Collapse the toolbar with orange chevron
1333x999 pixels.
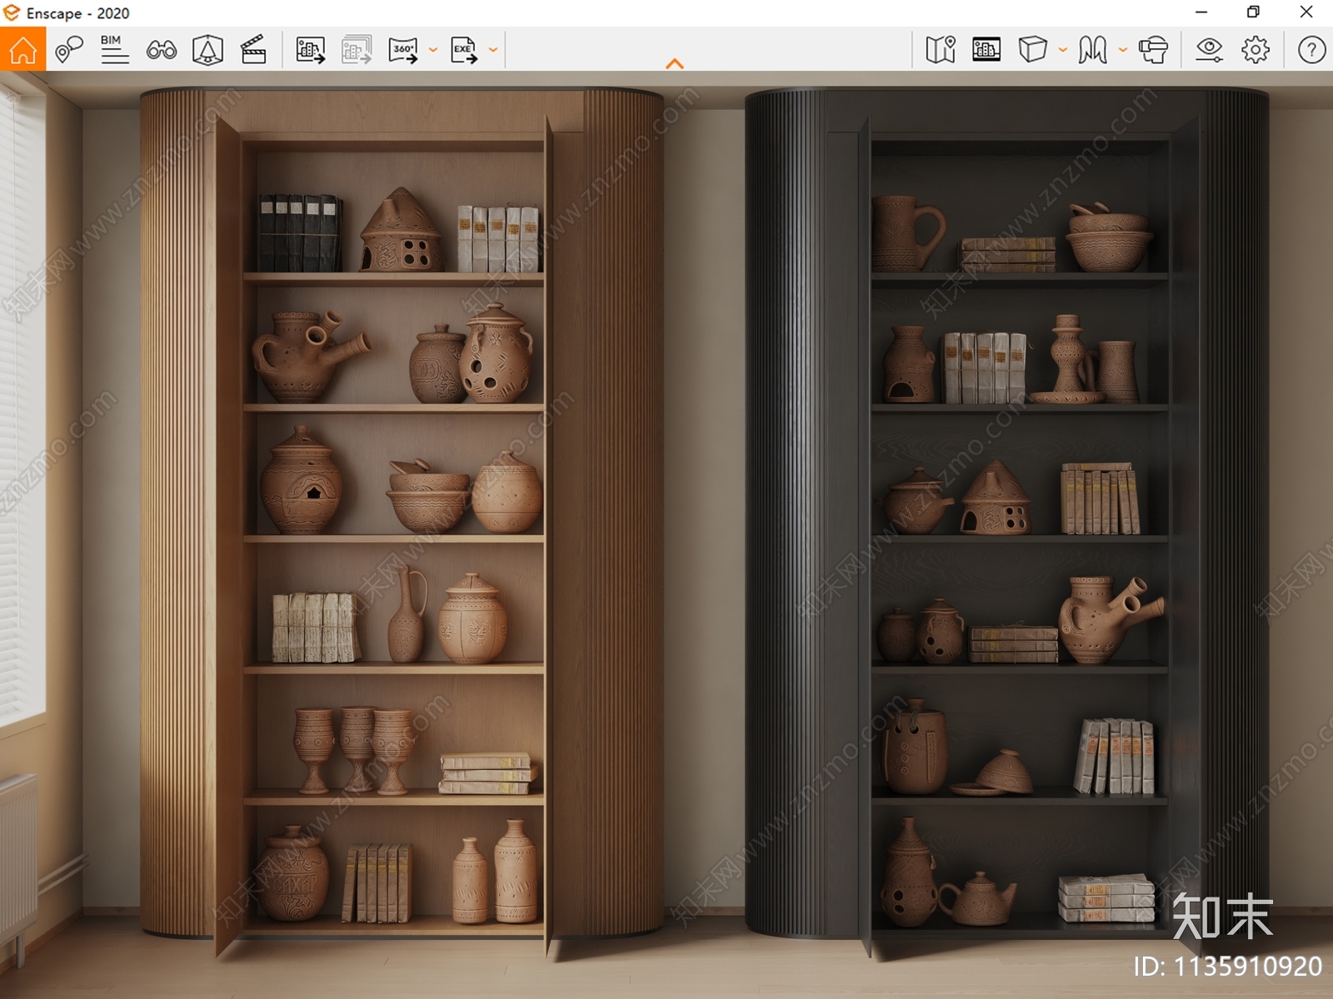pyautogui.click(x=675, y=63)
